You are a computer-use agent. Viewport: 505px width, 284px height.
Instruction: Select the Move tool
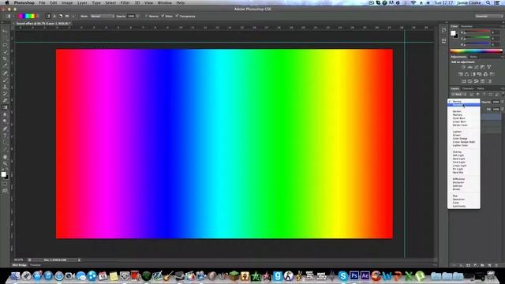[x=5, y=32]
